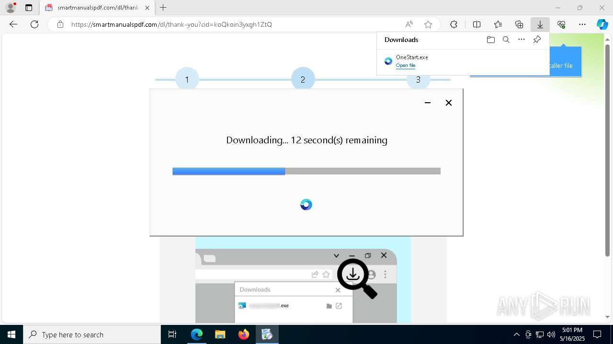Image resolution: width=613 pixels, height=344 pixels.
Task: Open network status tray icon
Action: (x=540, y=334)
